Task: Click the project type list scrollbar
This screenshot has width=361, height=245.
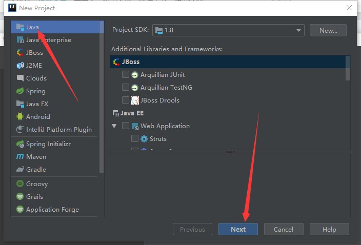Action: (102, 97)
